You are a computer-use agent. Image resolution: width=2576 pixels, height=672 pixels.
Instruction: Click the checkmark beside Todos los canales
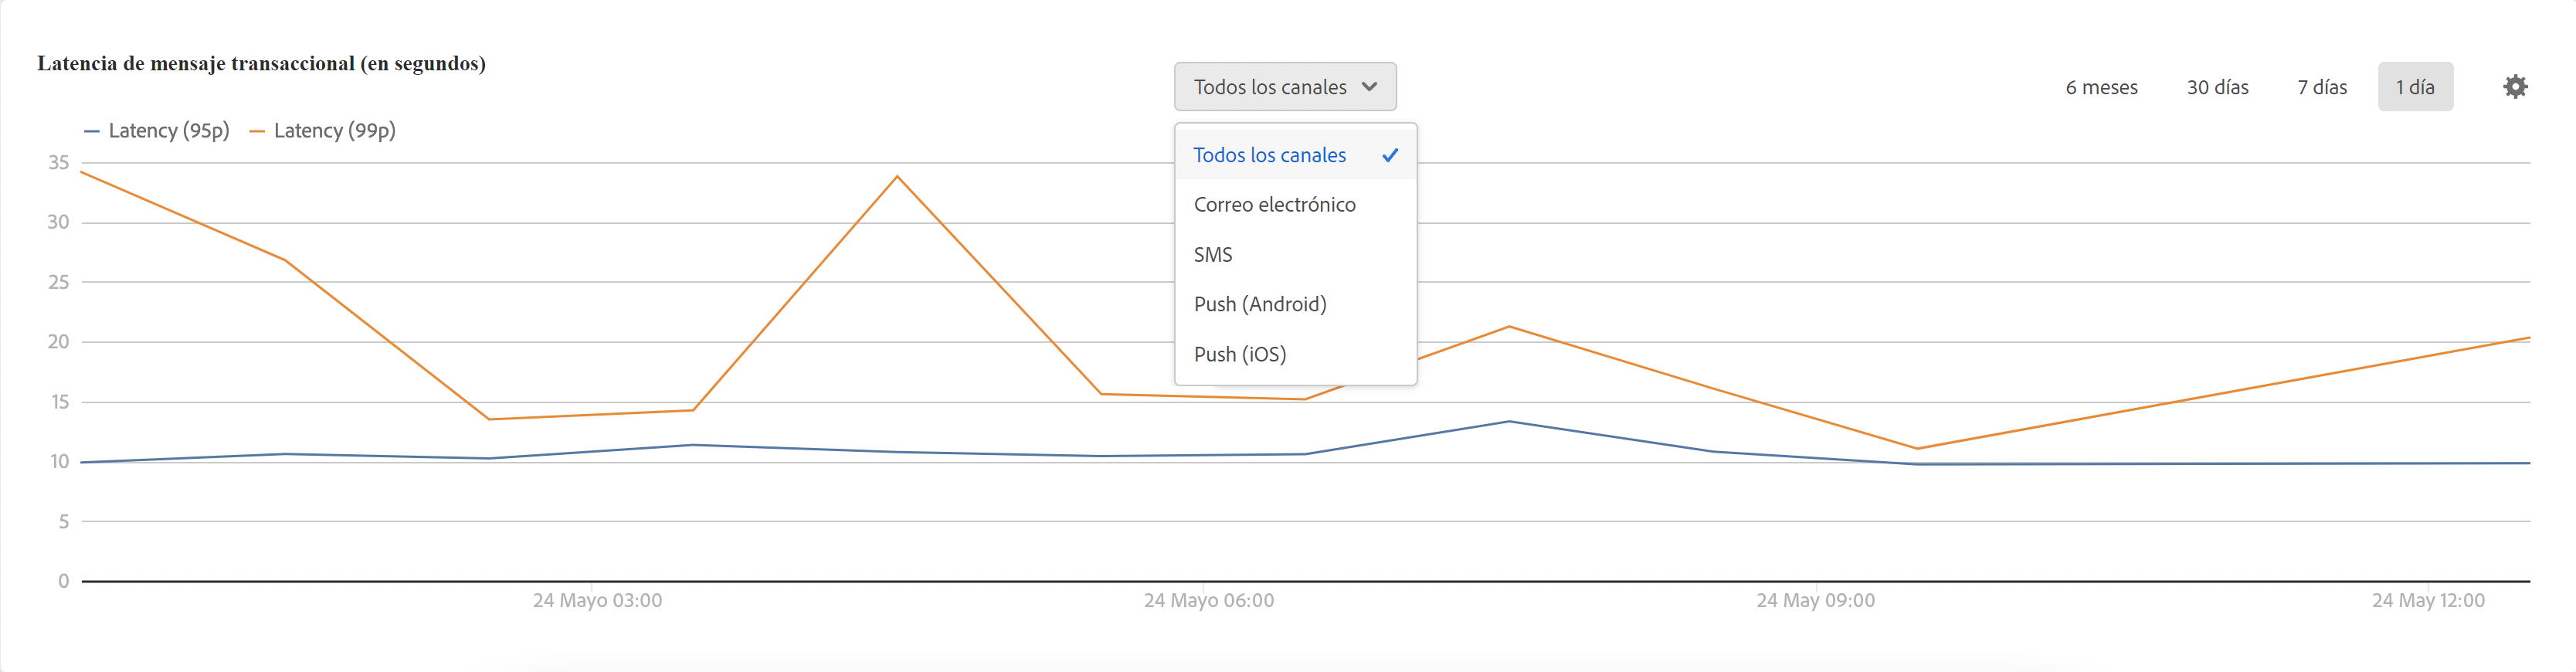coord(1390,155)
